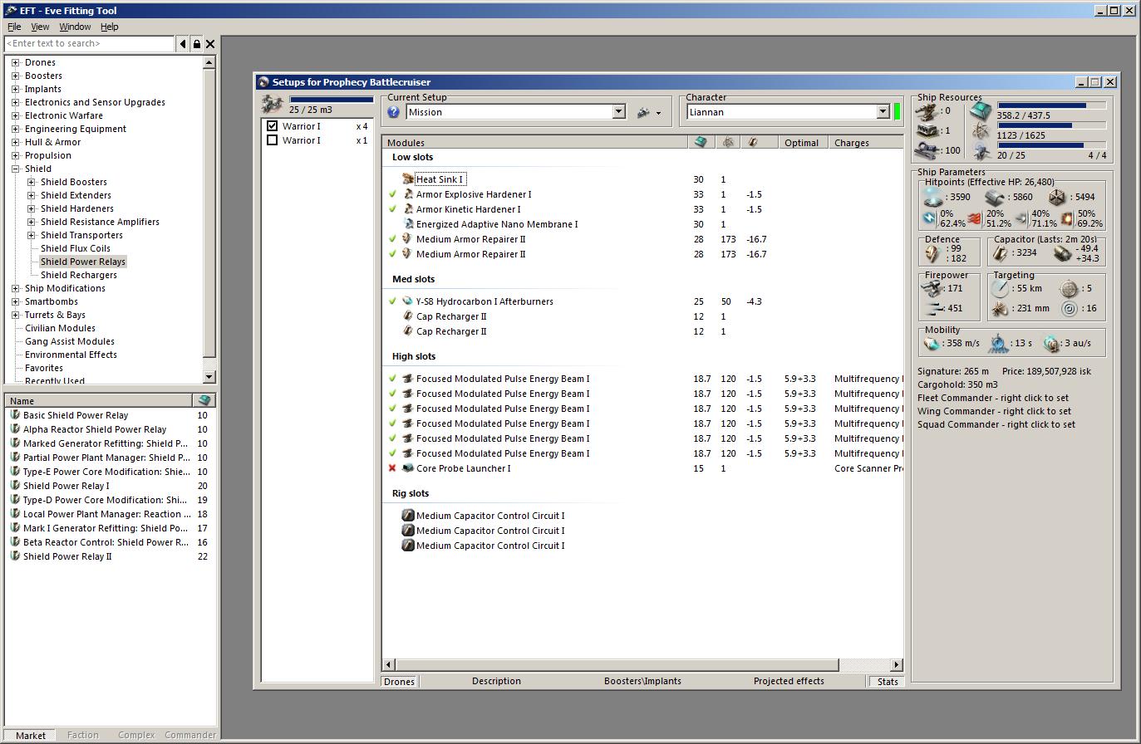
Task: Click the Heat Sink I module icon
Action: click(x=407, y=179)
